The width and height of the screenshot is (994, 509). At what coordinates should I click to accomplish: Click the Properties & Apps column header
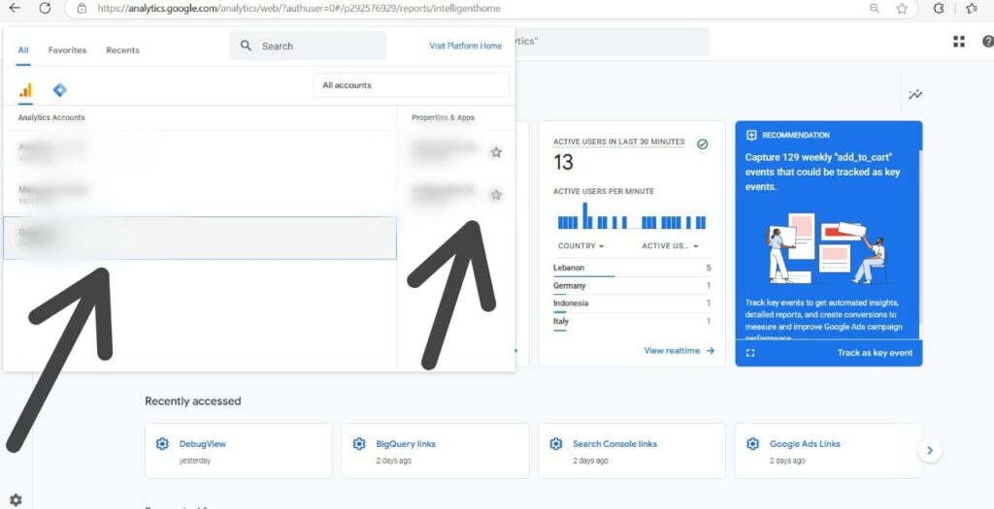tap(443, 117)
